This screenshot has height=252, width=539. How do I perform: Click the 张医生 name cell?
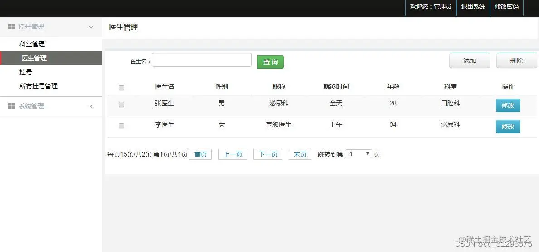click(x=165, y=103)
